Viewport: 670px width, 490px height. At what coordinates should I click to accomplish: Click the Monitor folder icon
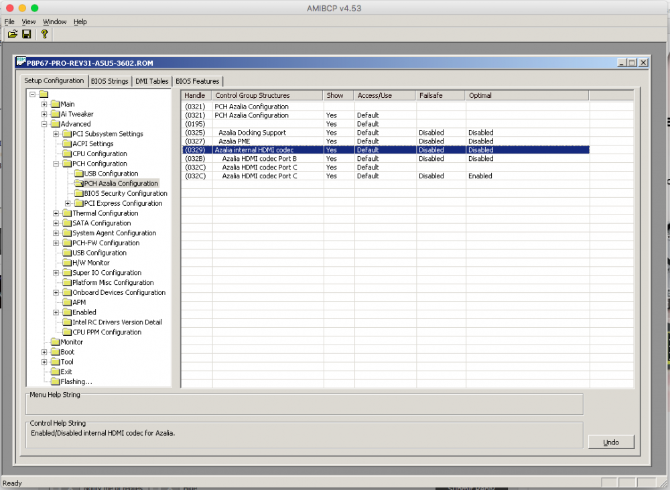pos(56,342)
